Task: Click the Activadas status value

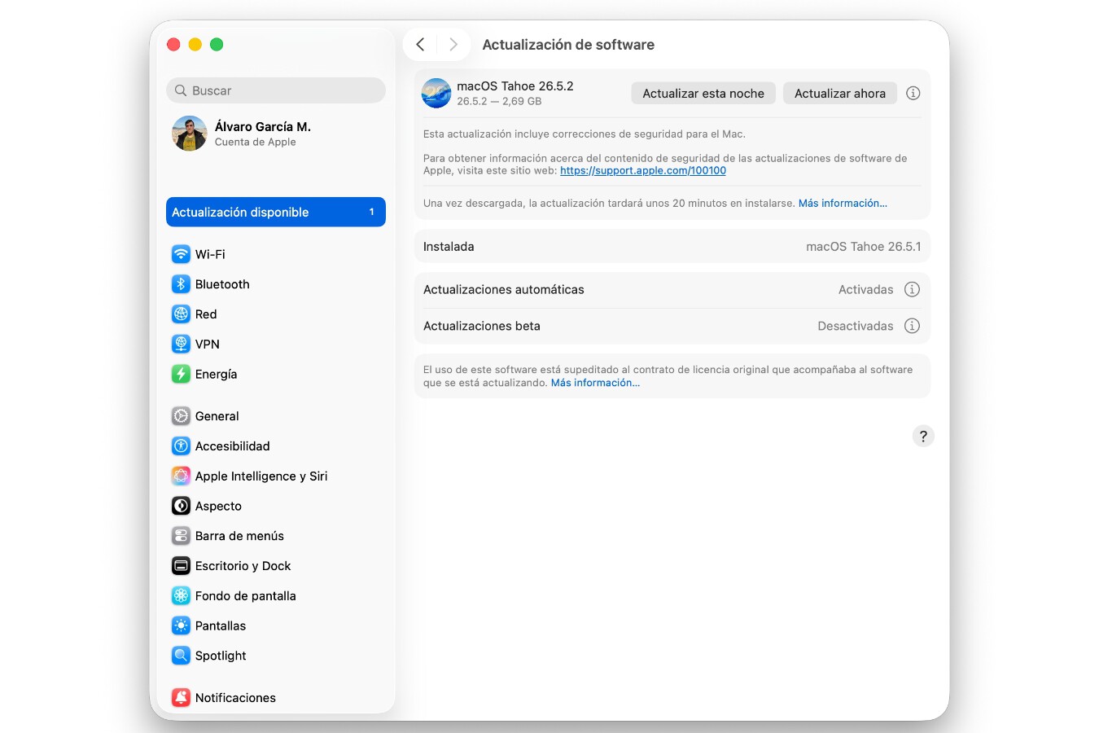Action: click(865, 289)
